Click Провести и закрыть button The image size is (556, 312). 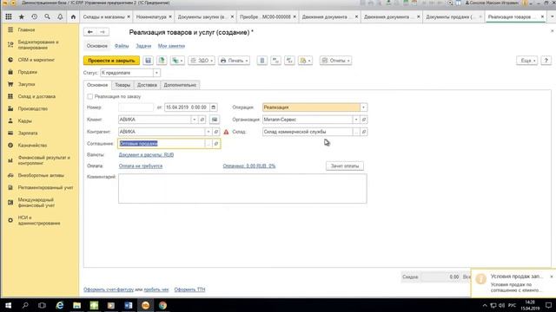[111, 61]
